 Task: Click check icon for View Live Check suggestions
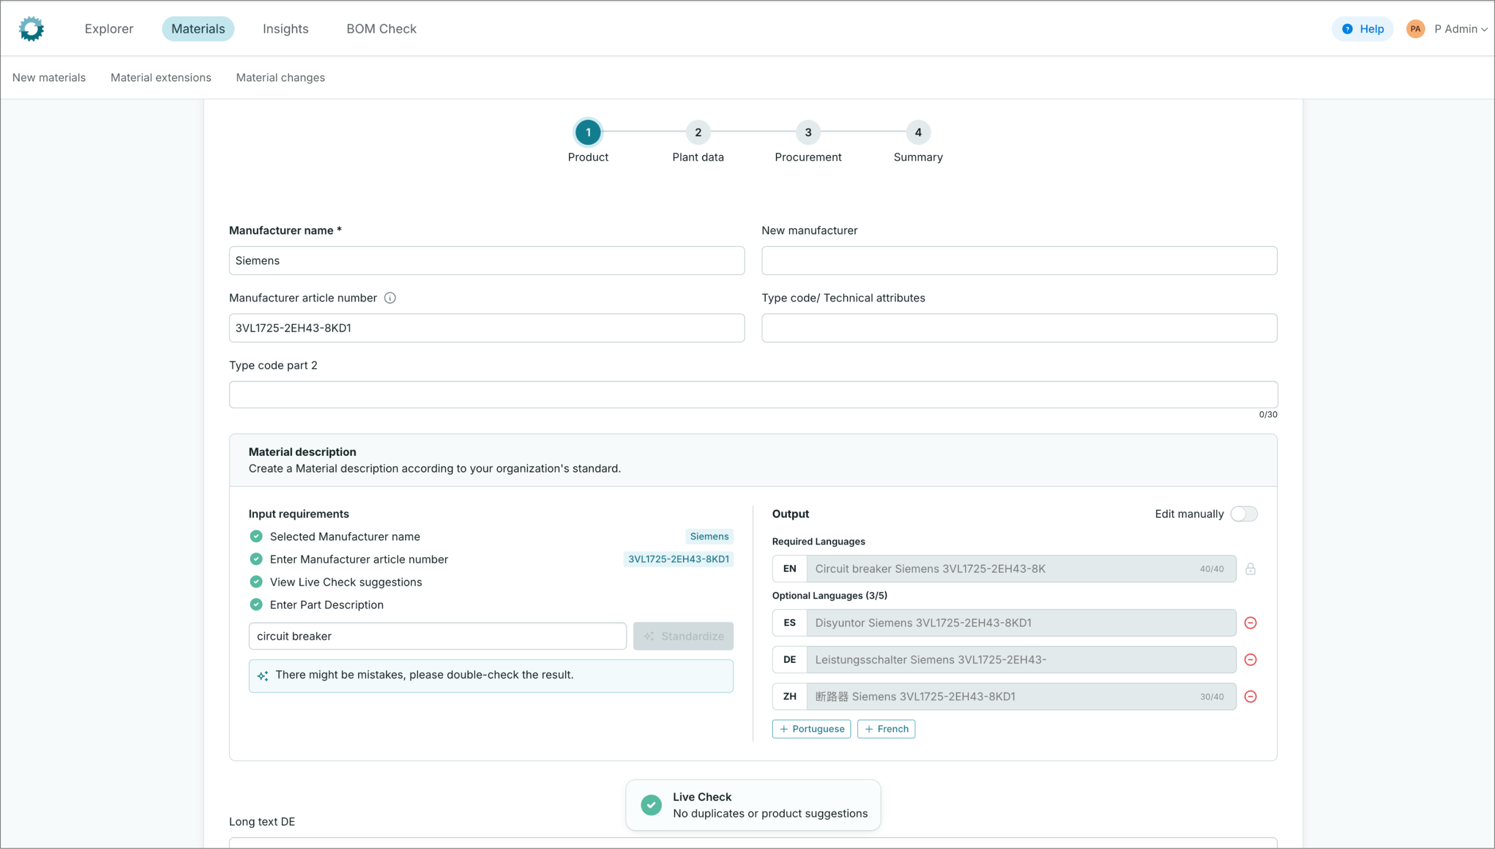click(x=256, y=582)
